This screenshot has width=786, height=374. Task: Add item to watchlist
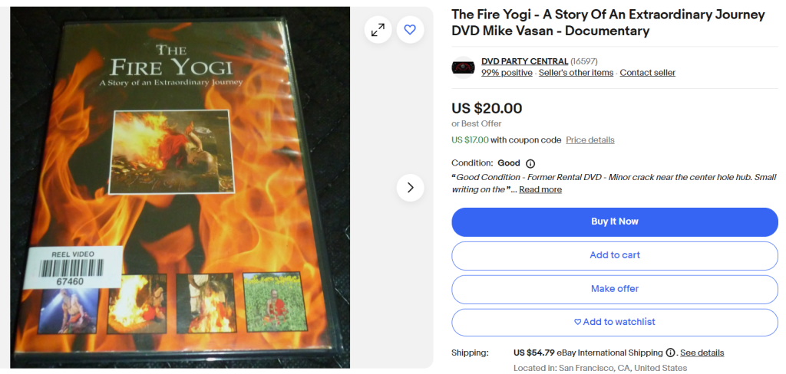pyautogui.click(x=615, y=322)
